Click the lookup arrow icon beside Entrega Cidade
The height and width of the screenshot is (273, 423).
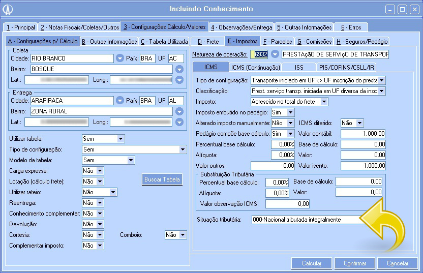pyautogui.click(x=120, y=100)
